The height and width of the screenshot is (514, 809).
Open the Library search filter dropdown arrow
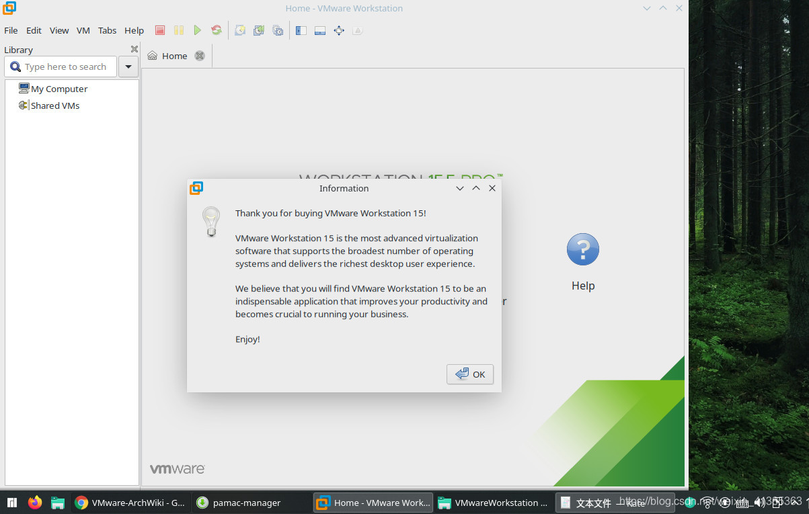point(128,67)
